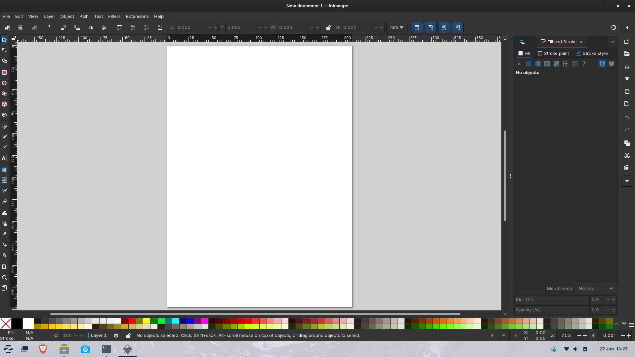Viewport: 635px width, 357px height.
Task: Toggle scale stroke width with objects
Action: 417,27
